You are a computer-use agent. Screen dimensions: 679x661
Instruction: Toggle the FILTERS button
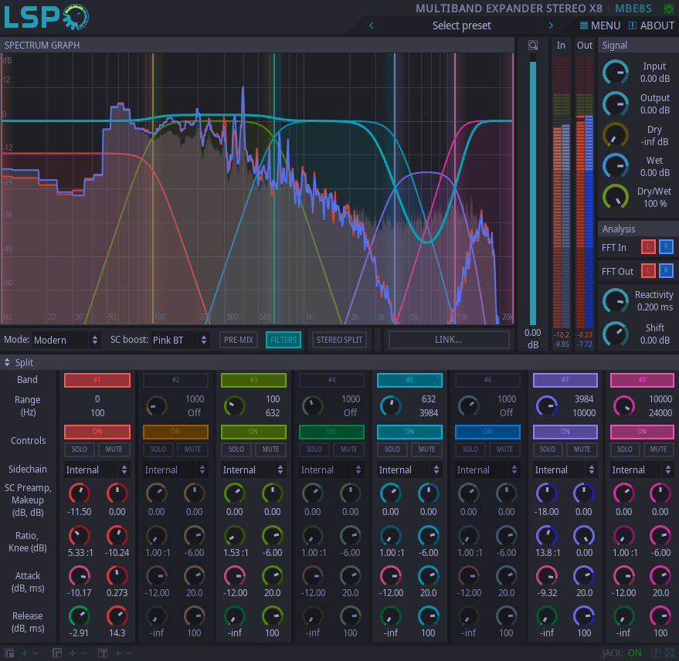pyautogui.click(x=283, y=339)
